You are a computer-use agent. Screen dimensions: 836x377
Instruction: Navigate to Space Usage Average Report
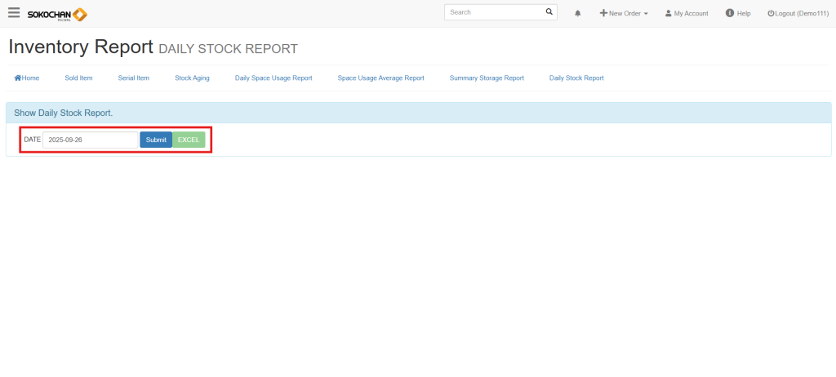tap(380, 78)
